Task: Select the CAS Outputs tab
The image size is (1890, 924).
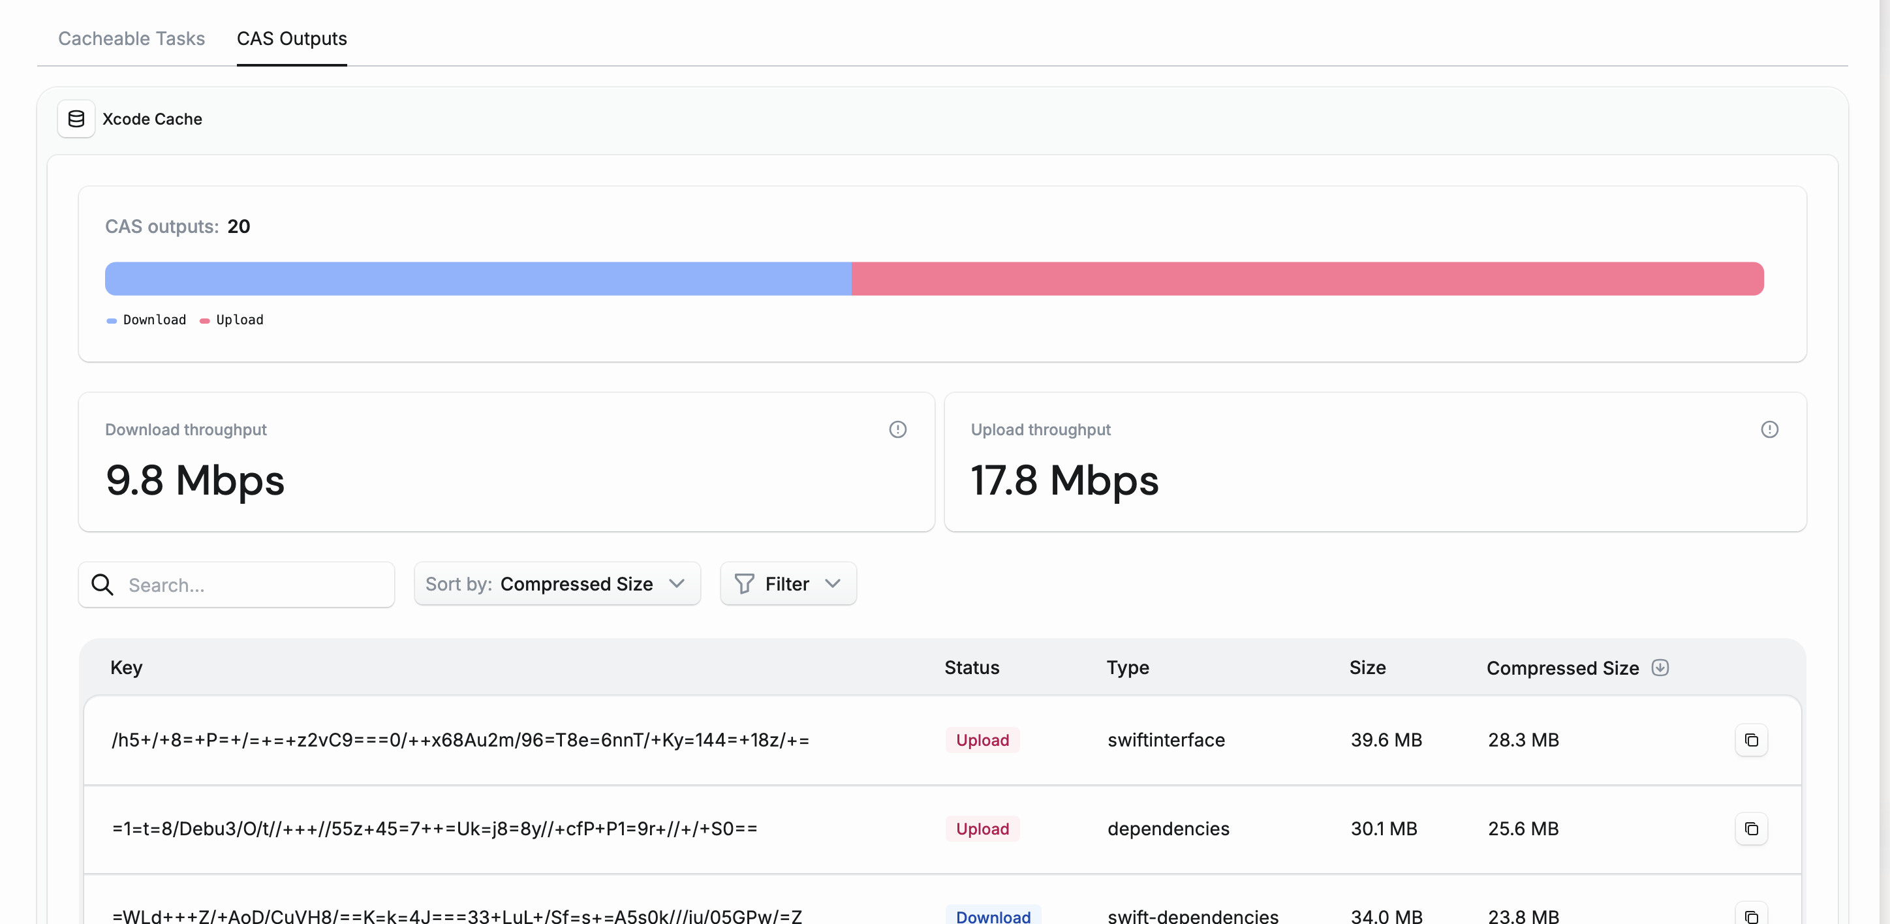Action: pos(291,39)
